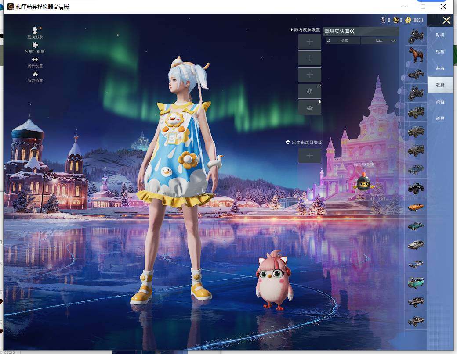Click the gold coin icon beside 186511
This screenshot has width=457, height=354.
tap(408, 20)
